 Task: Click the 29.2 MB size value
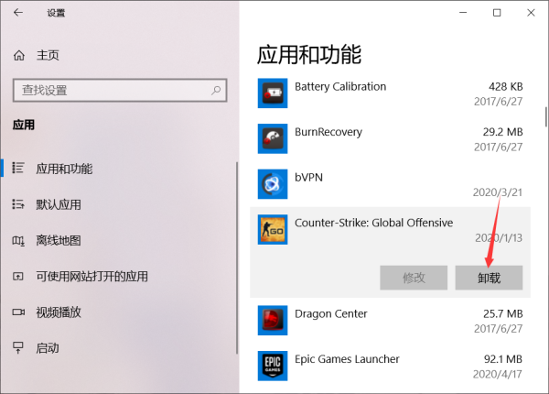[502, 132]
